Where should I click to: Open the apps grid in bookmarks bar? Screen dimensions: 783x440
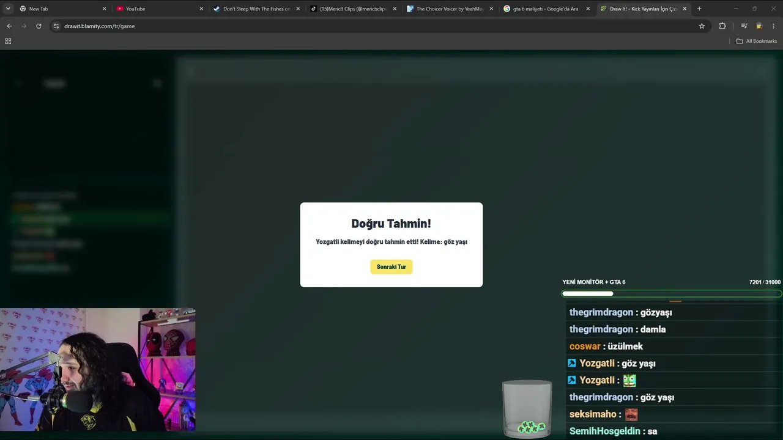point(8,41)
